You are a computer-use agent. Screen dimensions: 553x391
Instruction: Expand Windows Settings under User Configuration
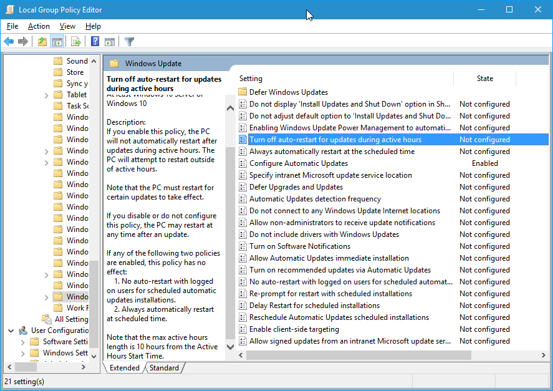pyautogui.click(x=22, y=353)
